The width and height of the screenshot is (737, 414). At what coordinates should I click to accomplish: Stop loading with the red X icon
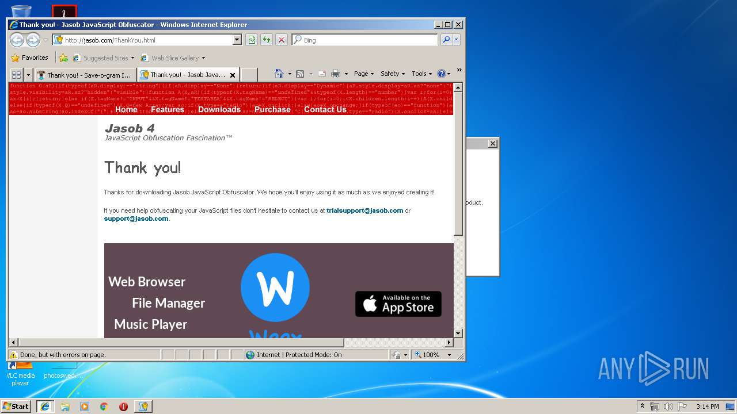(281, 40)
